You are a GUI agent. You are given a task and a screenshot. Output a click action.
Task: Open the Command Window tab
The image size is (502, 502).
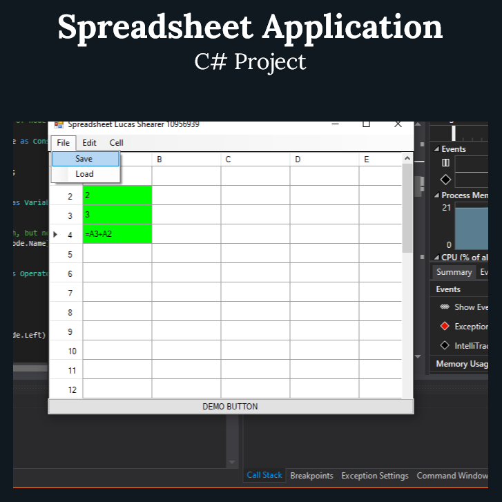tap(452, 476)
